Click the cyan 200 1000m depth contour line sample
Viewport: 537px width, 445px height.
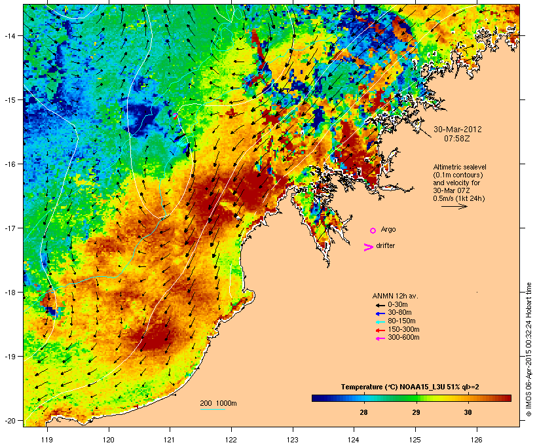tap(212, 409)
